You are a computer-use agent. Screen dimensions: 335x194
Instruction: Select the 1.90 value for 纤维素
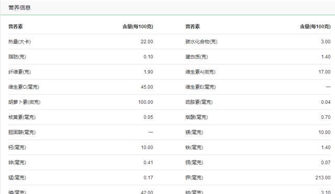coord(148,72)
